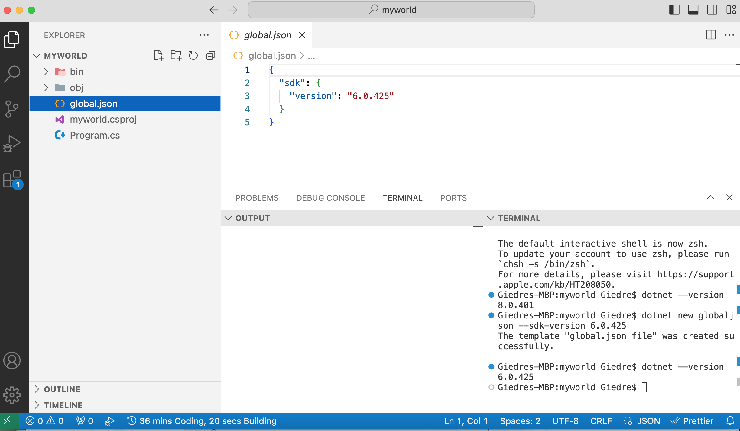Click the debug launch status icon
Image resolution: width=740 pixels, height=431 pixels.
click(x=109, y=421)
